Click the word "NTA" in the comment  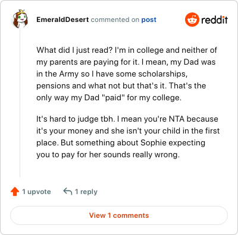click(177, 119)
